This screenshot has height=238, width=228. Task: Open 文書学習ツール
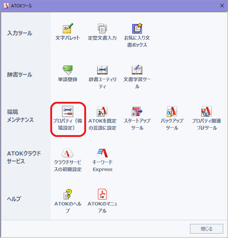coord(137,77)
